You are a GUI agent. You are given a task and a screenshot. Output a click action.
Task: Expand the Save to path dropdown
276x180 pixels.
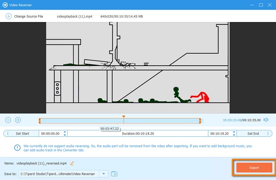pyautogui.click(x=103, y=174)
